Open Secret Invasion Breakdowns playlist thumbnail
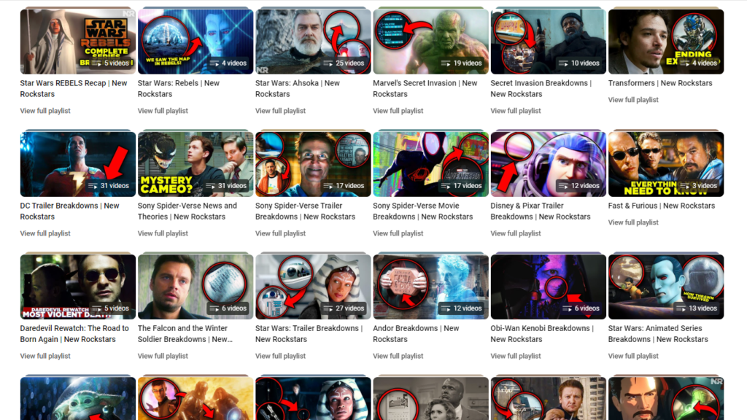Viewport: 747px width, 420px height. pyautogui.click(x=549, y=42)
